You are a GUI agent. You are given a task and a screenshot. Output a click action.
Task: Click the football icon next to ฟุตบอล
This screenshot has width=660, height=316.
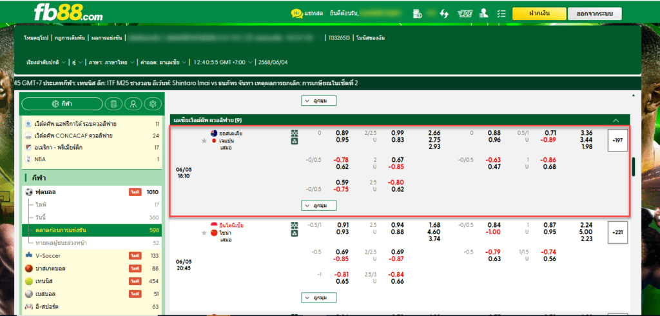(28, 192)
